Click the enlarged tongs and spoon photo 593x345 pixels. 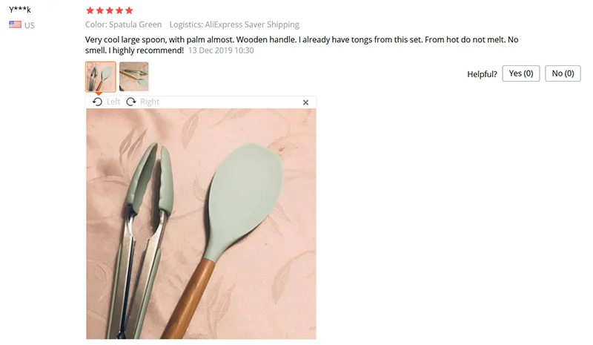coord(201,224)
